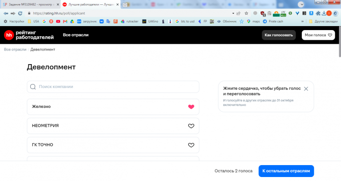Expand hidden bookmarks with double chevron
The height and width of the screenshot is (181, 341).
[302, 21]
